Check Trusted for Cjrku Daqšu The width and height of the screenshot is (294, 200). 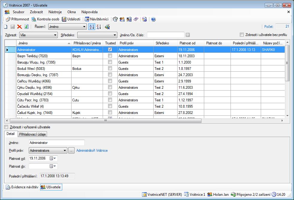(x=110, y=87)
